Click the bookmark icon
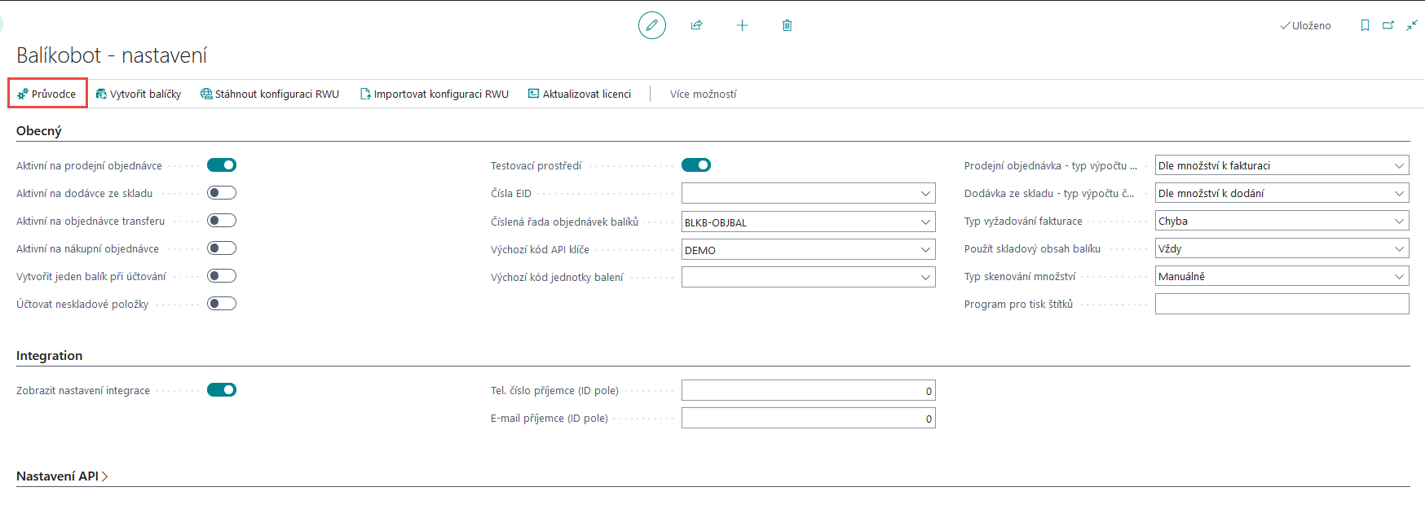The image size is (1425, 531). click(x=1365, y=25)
